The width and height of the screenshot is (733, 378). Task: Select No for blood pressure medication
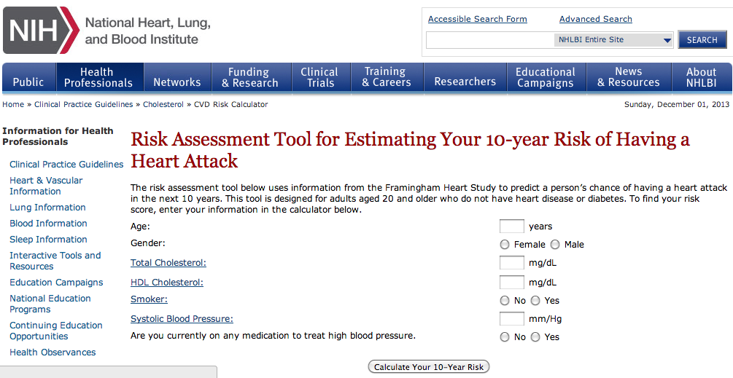coord(505,337)
